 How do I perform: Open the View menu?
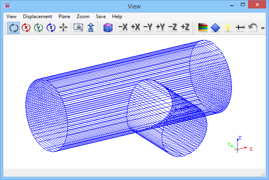[x=12, y=17]
